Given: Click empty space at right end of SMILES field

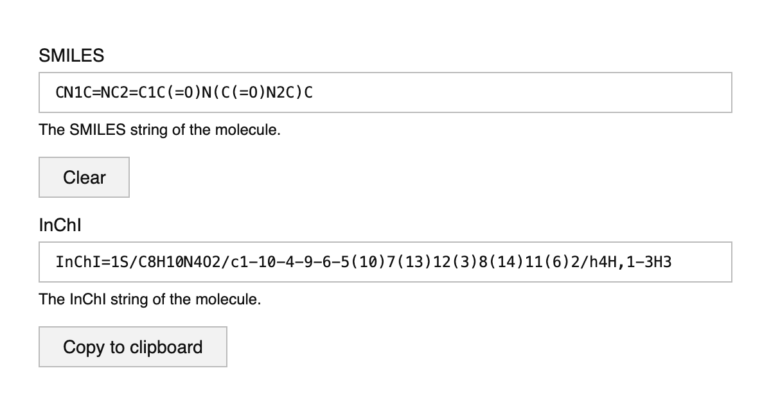Looking at the screenshot, I should click(x=578, y=93).
